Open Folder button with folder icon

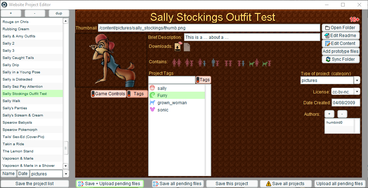pos(340,28)
